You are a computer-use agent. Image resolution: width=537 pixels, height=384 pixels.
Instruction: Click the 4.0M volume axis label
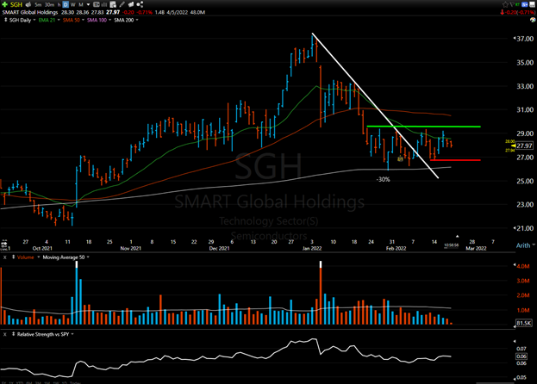pos(523,266)
